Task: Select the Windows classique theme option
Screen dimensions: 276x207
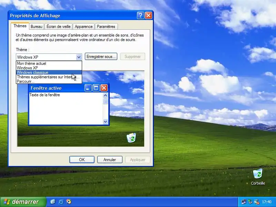Action: click(x=49, y=72)
